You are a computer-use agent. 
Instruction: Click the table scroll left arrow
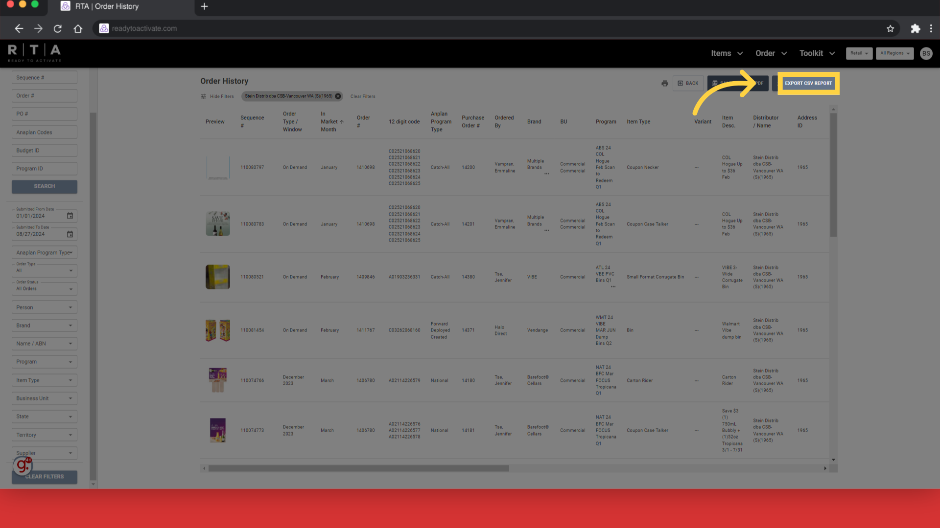coord(204,468)
